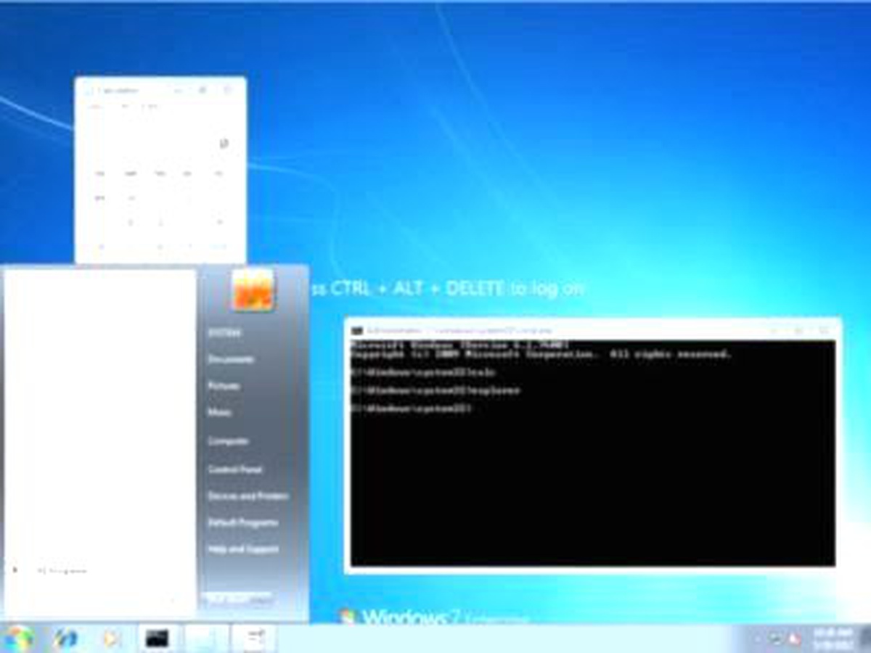This screenshot has height=653, width=871.
Task: Select the Calculator taskbar button
Action: click(253, 638)
